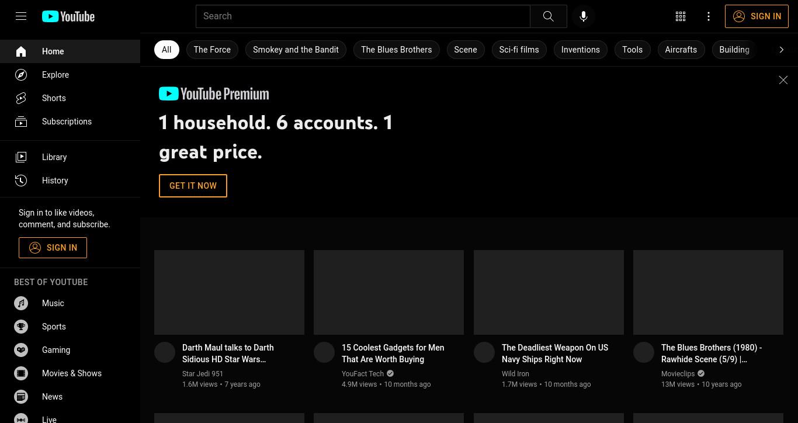This screenshot has width=798, height=423.
Task: Activate voice search microphone
Action: point(584,16)
